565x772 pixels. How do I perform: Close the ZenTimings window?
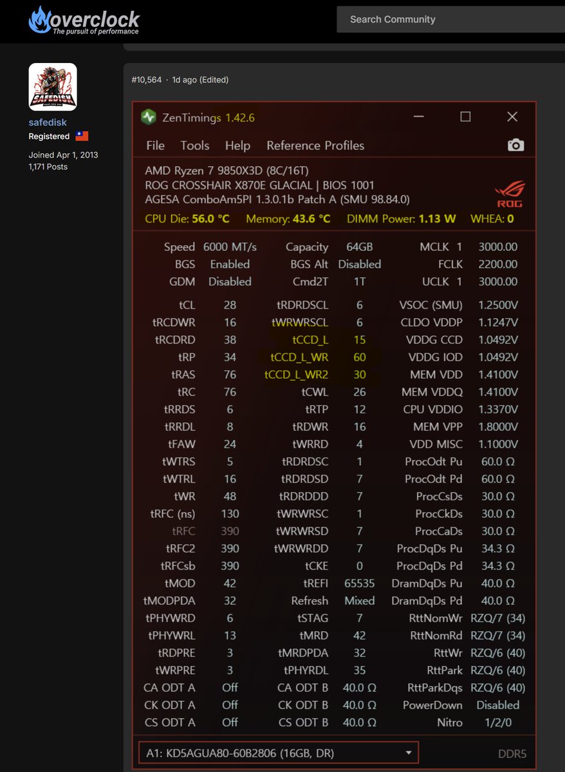click(x=512, y=116)
